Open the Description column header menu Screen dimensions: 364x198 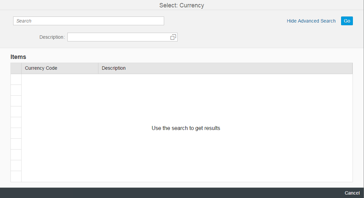point(225,68)
